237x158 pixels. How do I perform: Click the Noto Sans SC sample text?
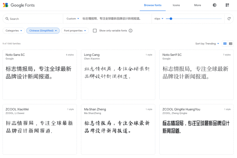38,73
